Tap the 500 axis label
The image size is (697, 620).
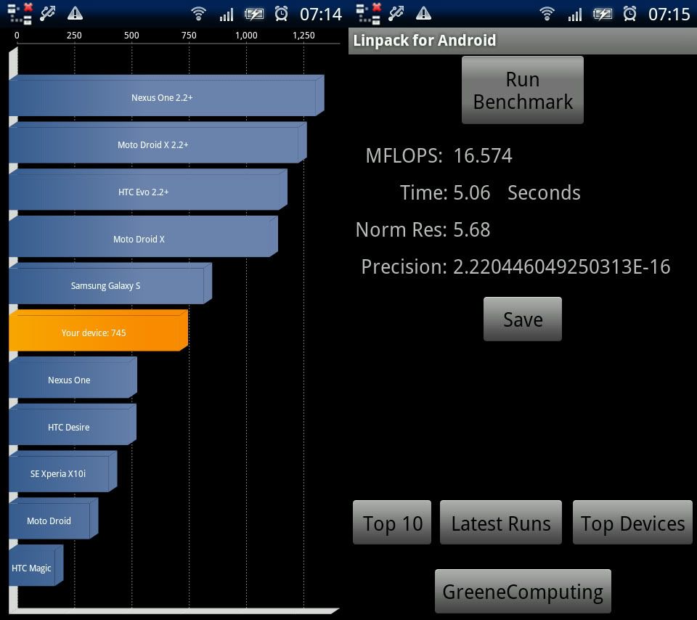(131, 35)
